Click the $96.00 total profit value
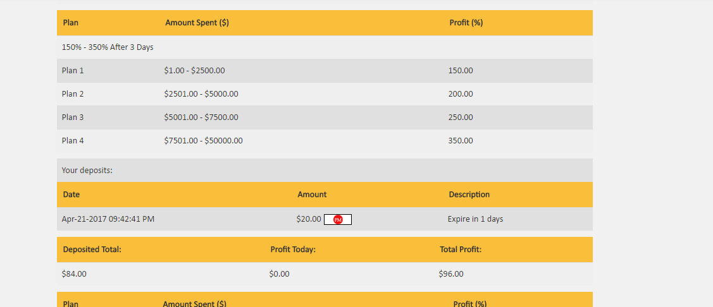Image resolution: width=713 pixels, height=307 pixels. (451, 274)
